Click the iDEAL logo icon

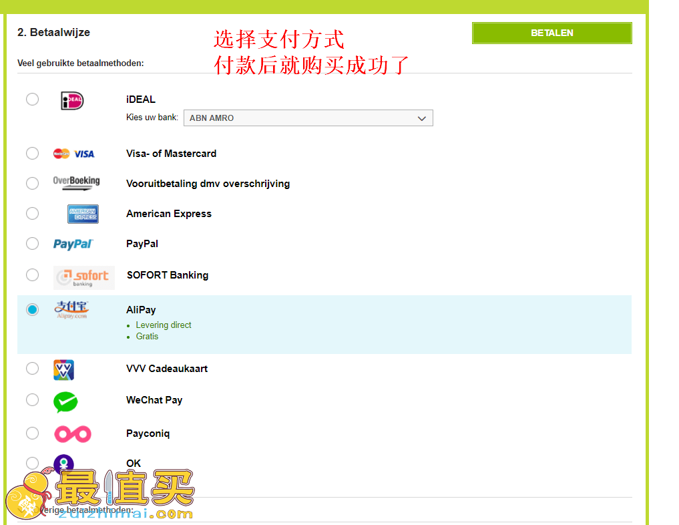click(x=72, y=101)
